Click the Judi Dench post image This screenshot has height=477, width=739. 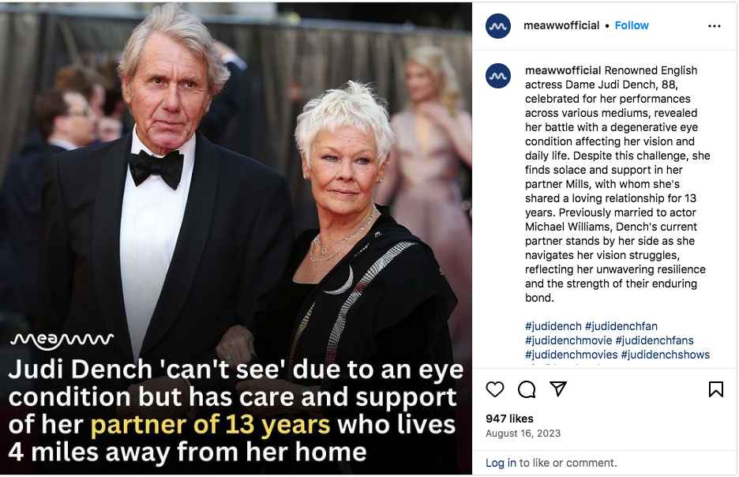point(236,197)
